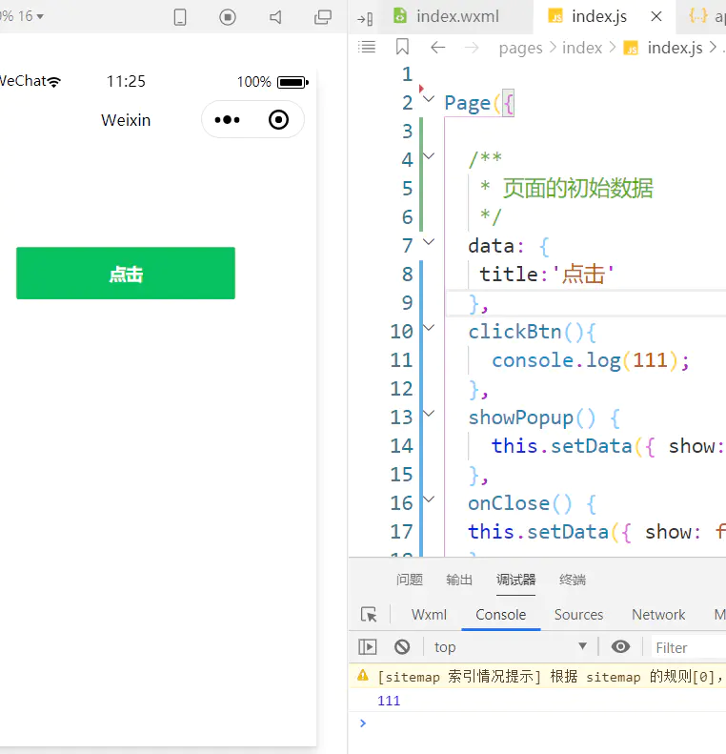Click the Weixin page title

(126, 120)
